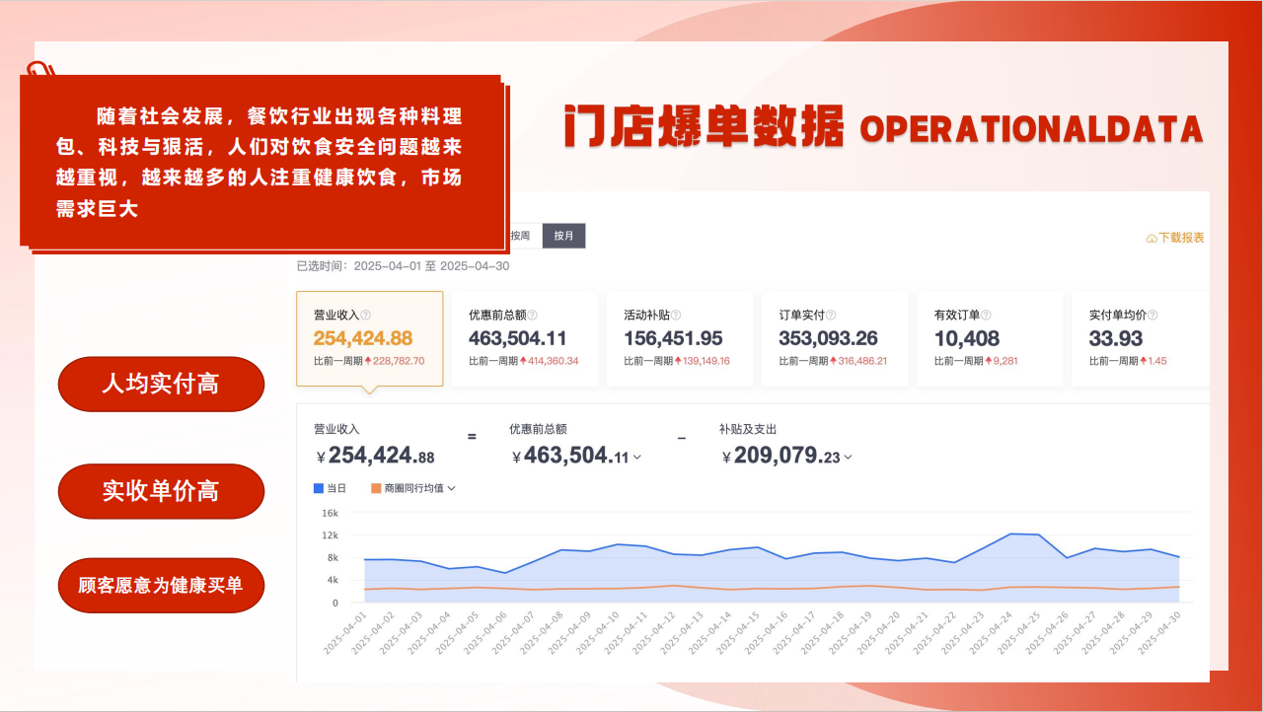Click the blue line peak at 2025-04-24
This screenshot has width=1263, height=712.
[1010, 534]
